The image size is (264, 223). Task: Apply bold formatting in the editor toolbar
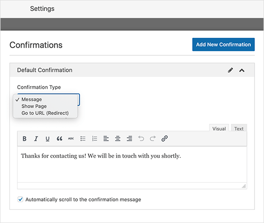click(x=25, y=138)
